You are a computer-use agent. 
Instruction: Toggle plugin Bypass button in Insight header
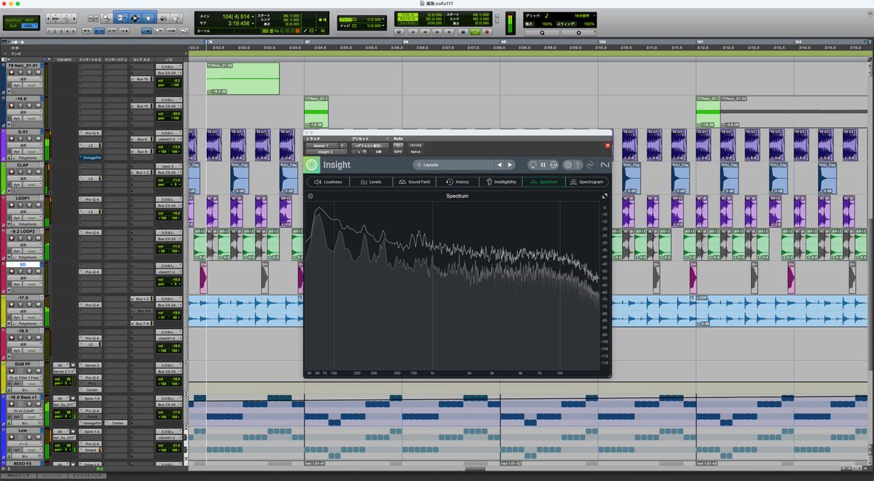point(415,145)
